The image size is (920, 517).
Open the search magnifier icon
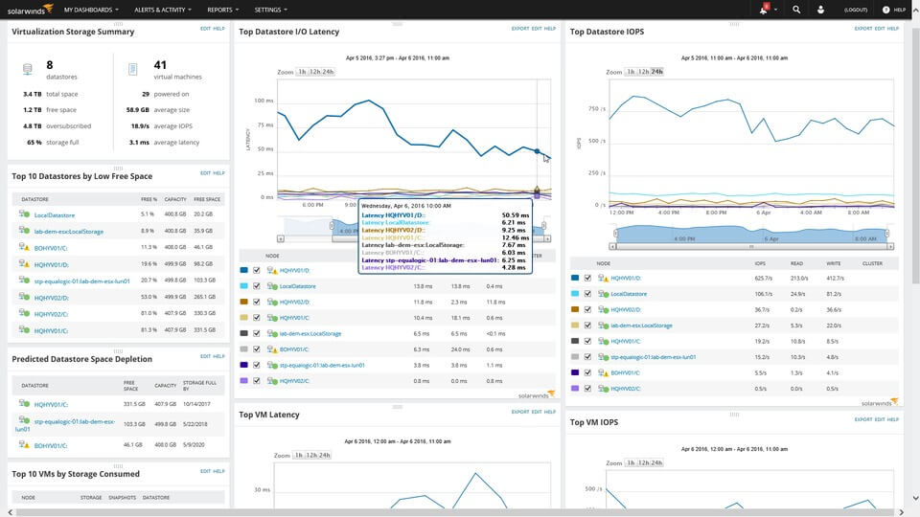[796, 10]
